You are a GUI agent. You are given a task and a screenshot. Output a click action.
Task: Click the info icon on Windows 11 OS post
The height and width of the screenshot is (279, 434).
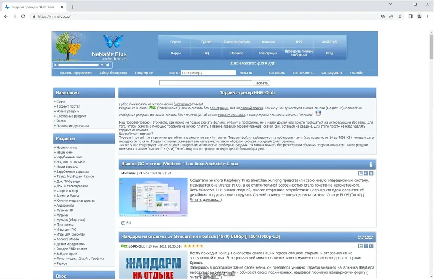[370, 164]
